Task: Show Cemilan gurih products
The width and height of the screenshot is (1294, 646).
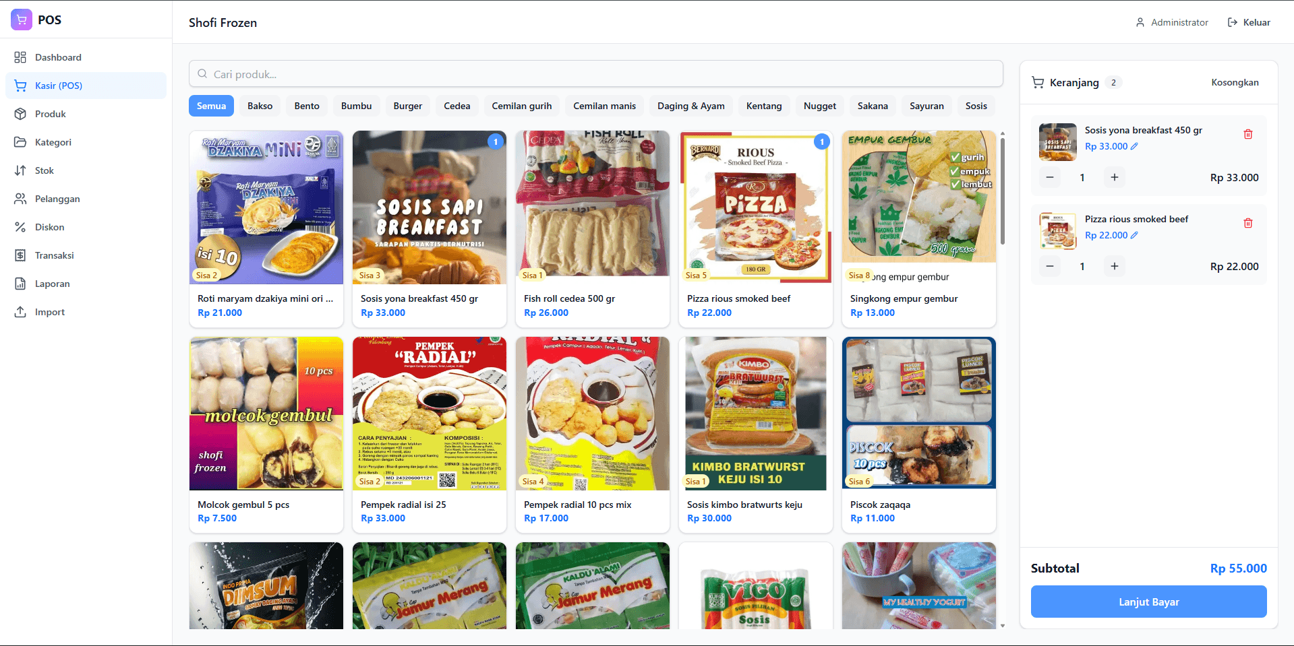Action: [521, 106]
